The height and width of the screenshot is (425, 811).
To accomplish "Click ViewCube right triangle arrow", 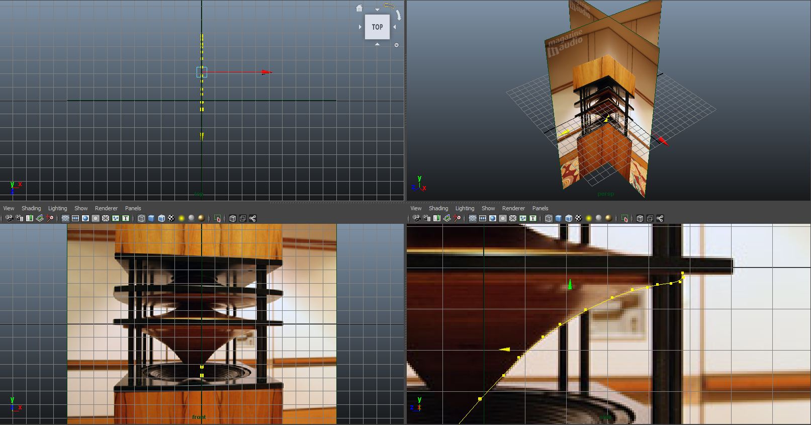I will [x=395, y=27].
